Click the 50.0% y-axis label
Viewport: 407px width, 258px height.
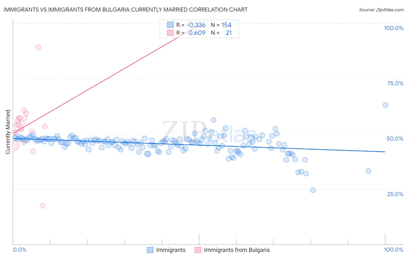(x=395, y=139)
